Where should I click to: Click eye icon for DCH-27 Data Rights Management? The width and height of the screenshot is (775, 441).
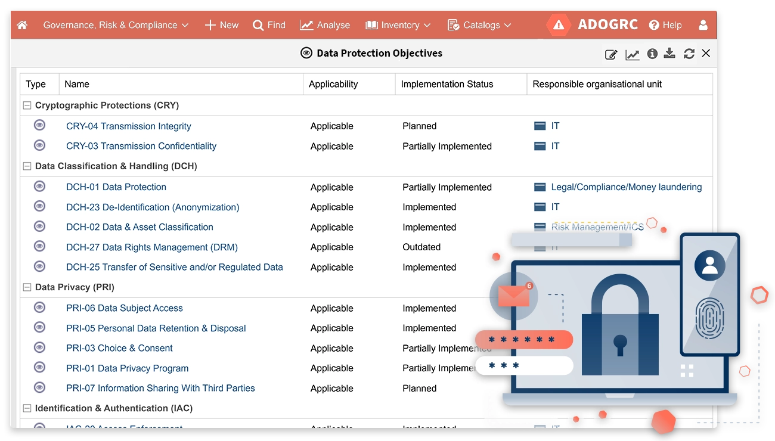(x=39, y=246)
